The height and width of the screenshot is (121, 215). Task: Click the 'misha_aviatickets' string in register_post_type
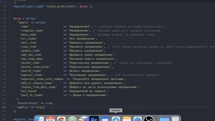(x=61, y=6)
